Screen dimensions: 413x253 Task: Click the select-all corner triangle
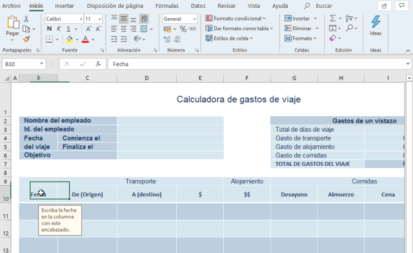[7, 78]
